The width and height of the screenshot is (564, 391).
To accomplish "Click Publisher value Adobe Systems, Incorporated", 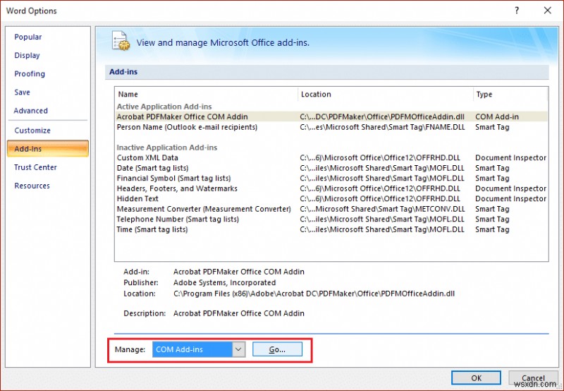I will [x=224, y=282].
